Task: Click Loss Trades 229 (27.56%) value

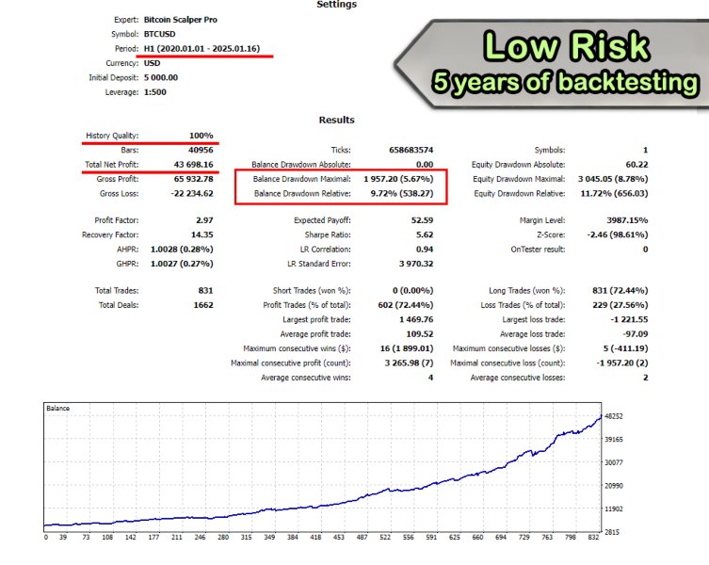Action: click(620, 305)
